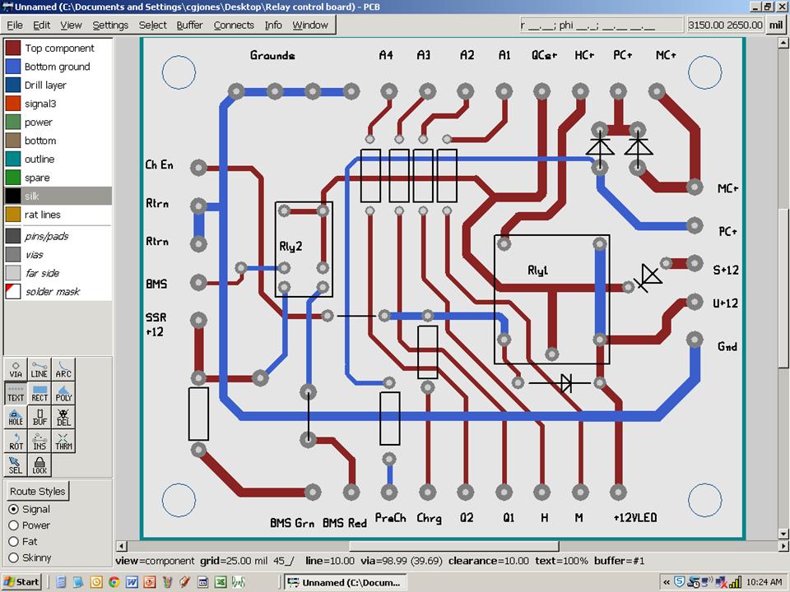
Task: Select the ARC tool
Action: click(63, 369)
